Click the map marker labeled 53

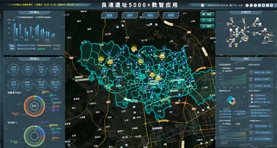(179, 78)
